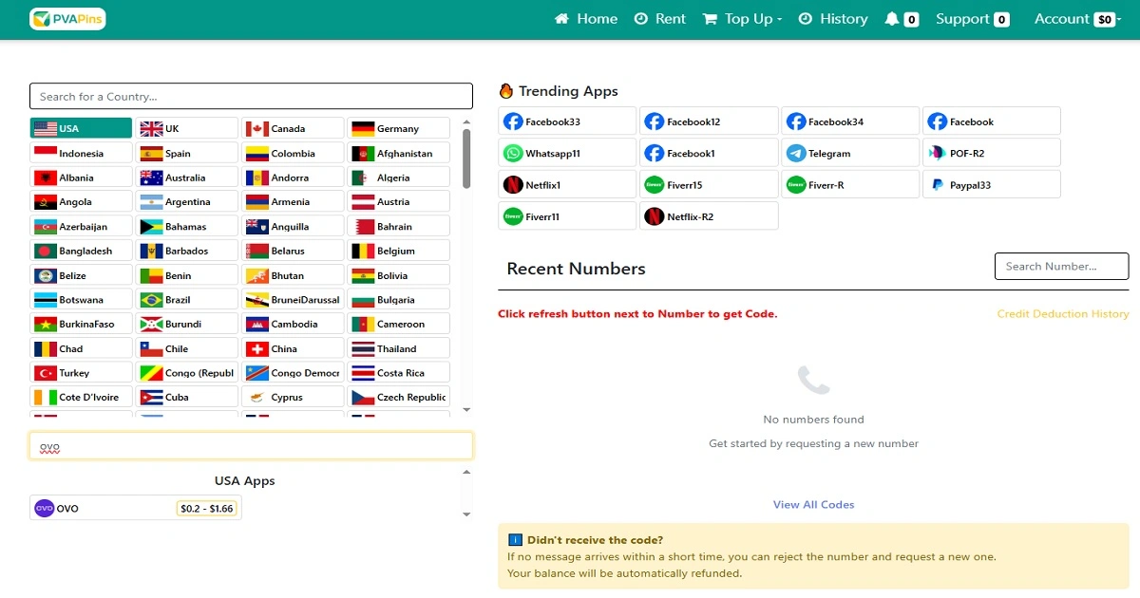The image size is (1140, 598).
Task: Select the Canada flag icon
Action: point(256,128)
